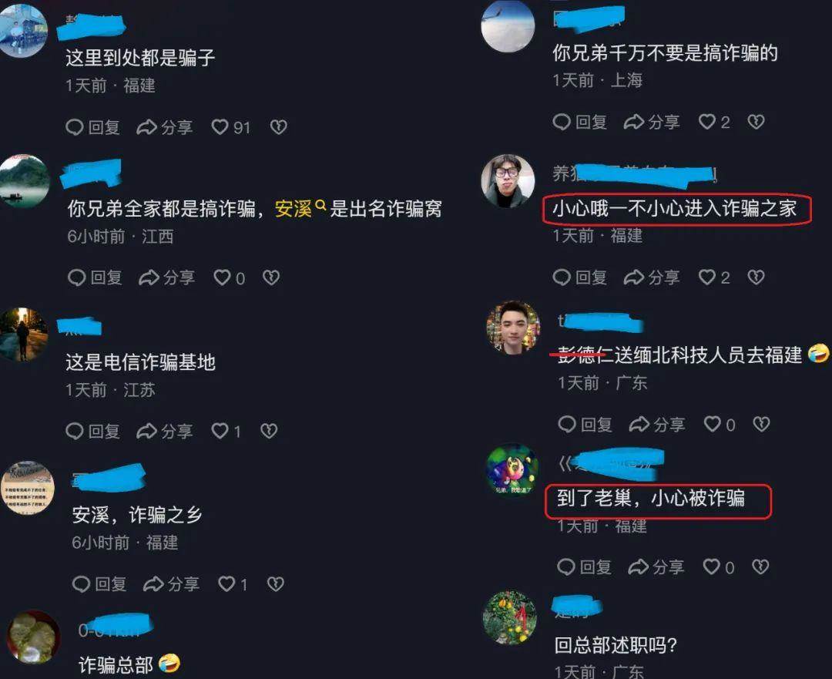Share the '彭德仁送缅北科技人员' comment
The image size is (832, 679).
coord(657,424)
